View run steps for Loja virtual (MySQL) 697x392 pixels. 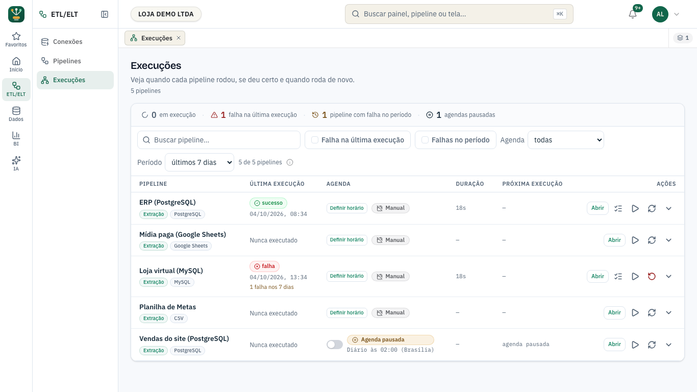(618, 276)
